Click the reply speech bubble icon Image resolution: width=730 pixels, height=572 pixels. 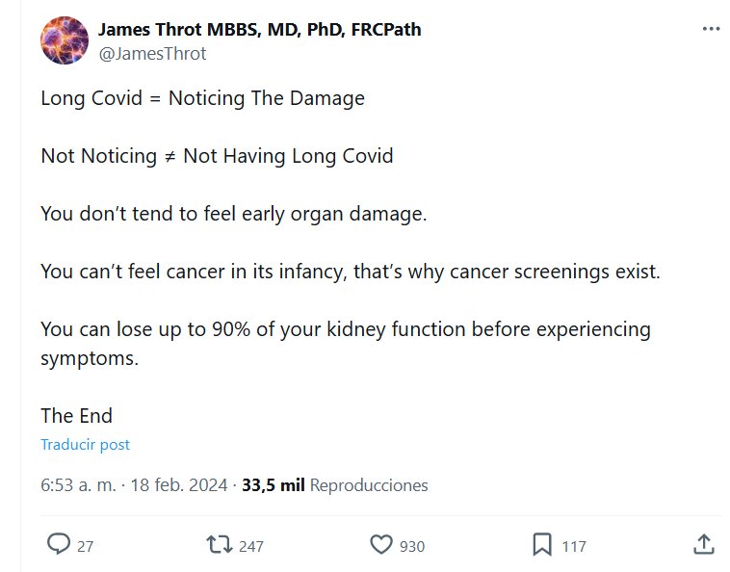60,545
